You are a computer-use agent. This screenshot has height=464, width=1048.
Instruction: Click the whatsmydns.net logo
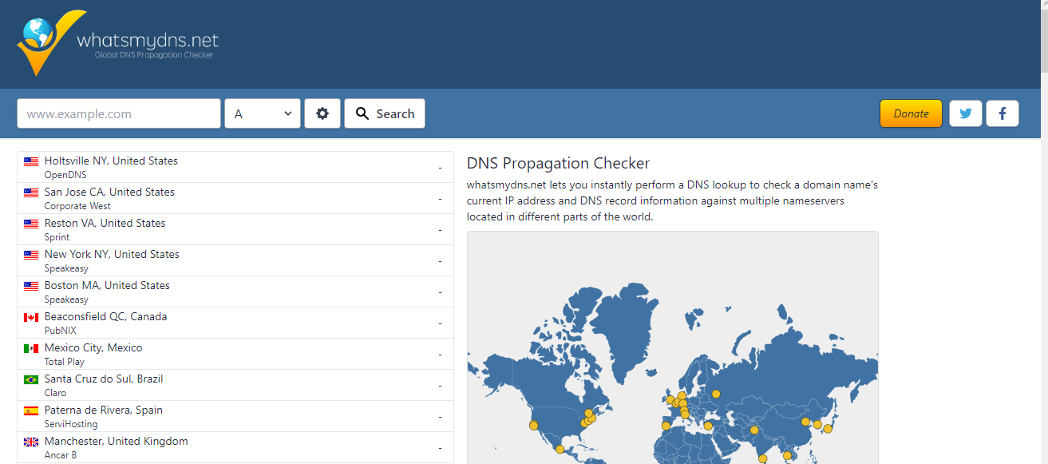pyautogui.click(x=117, y=42)
